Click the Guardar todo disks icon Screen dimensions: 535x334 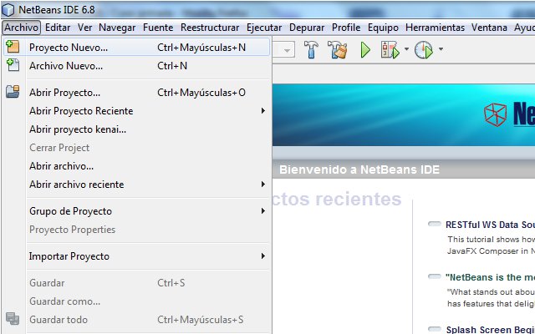point(13,319)
